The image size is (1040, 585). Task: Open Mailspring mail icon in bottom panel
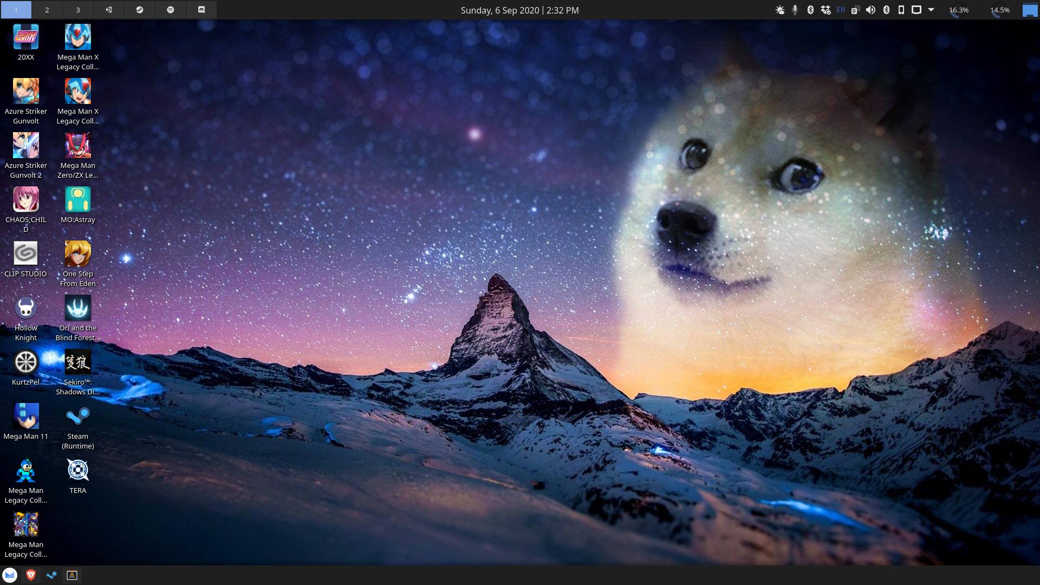[10, 575]
